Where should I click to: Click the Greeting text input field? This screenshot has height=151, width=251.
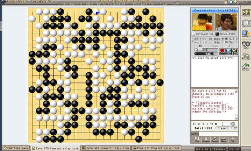click(x=218, y=134)
